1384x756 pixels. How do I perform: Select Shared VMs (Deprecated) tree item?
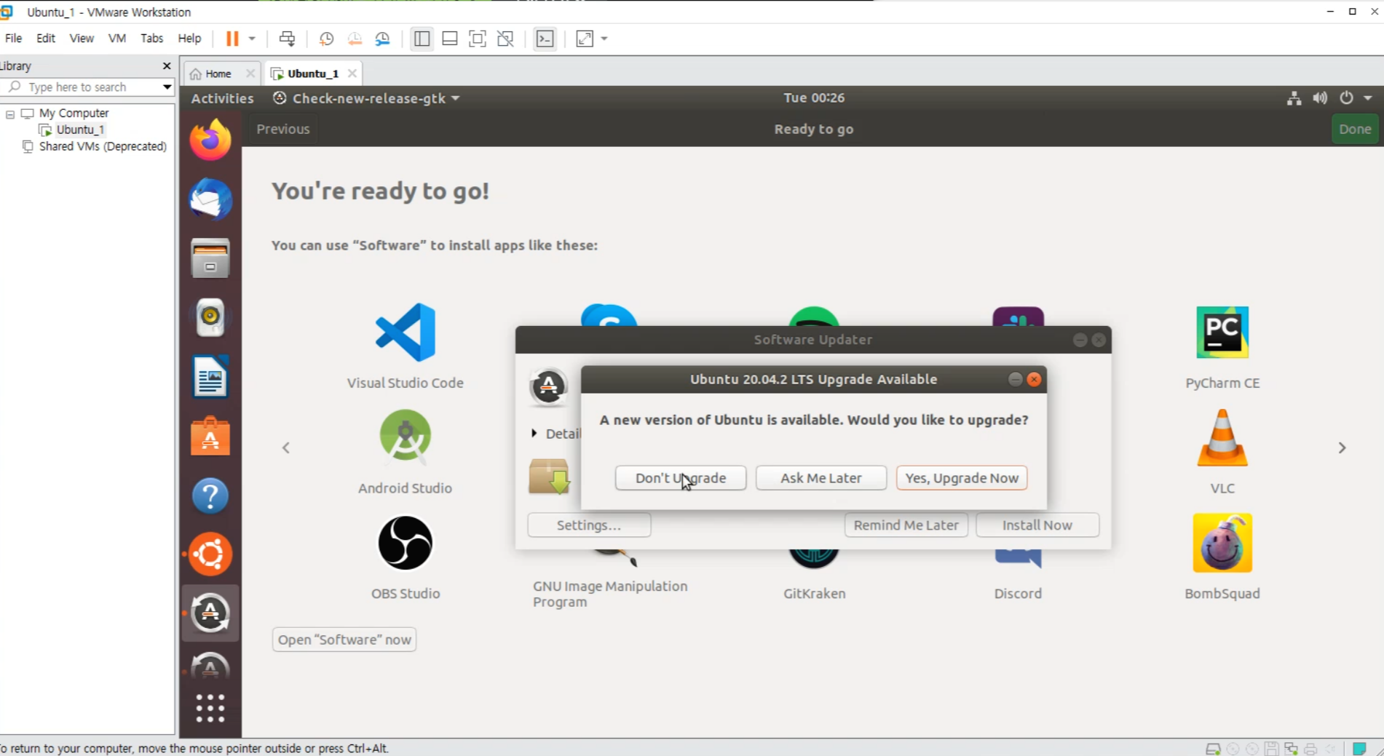click(103, 146)
